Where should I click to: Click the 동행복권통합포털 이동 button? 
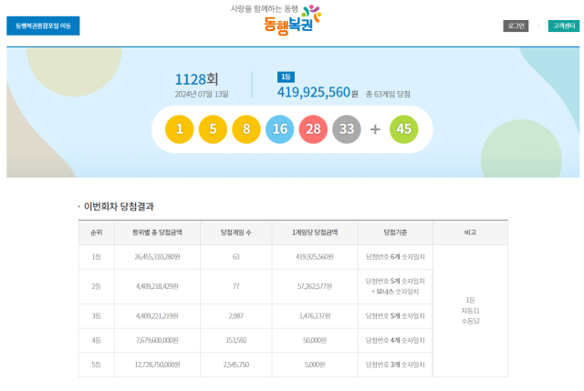tap(43, 26)
